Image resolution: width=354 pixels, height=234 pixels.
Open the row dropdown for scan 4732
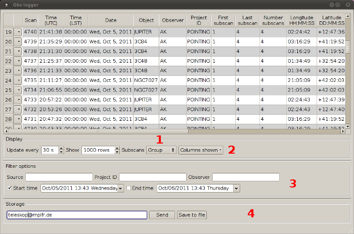[18, 110]
